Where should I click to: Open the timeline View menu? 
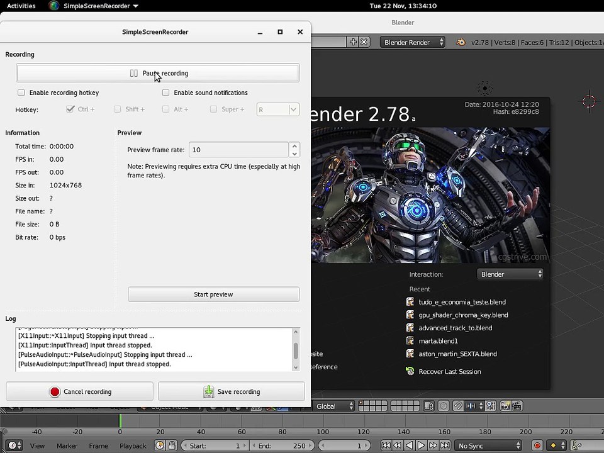tap(37, 445)
